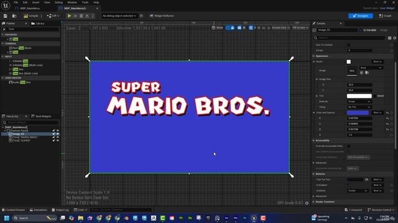Open the Content Drawer
398x223 pixels.
click(14, 210)
